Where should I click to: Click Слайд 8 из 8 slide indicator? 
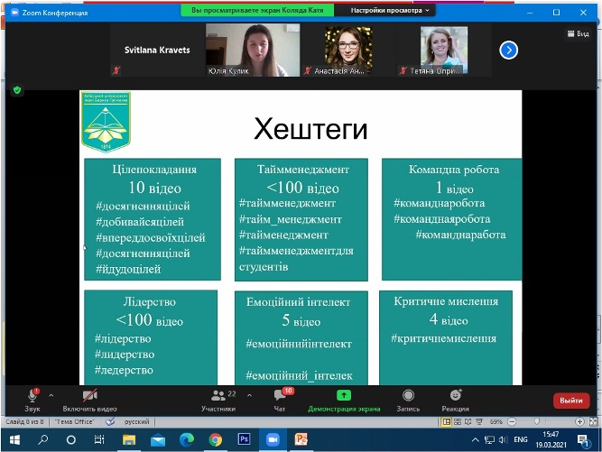pos(24,421)
